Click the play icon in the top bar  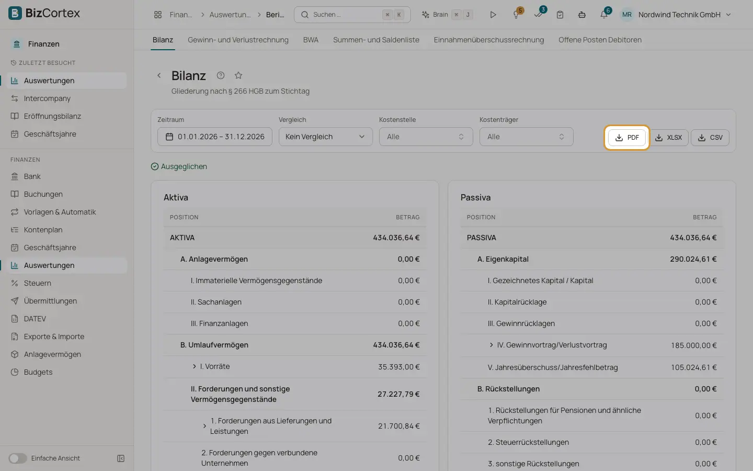coord(493,15)
